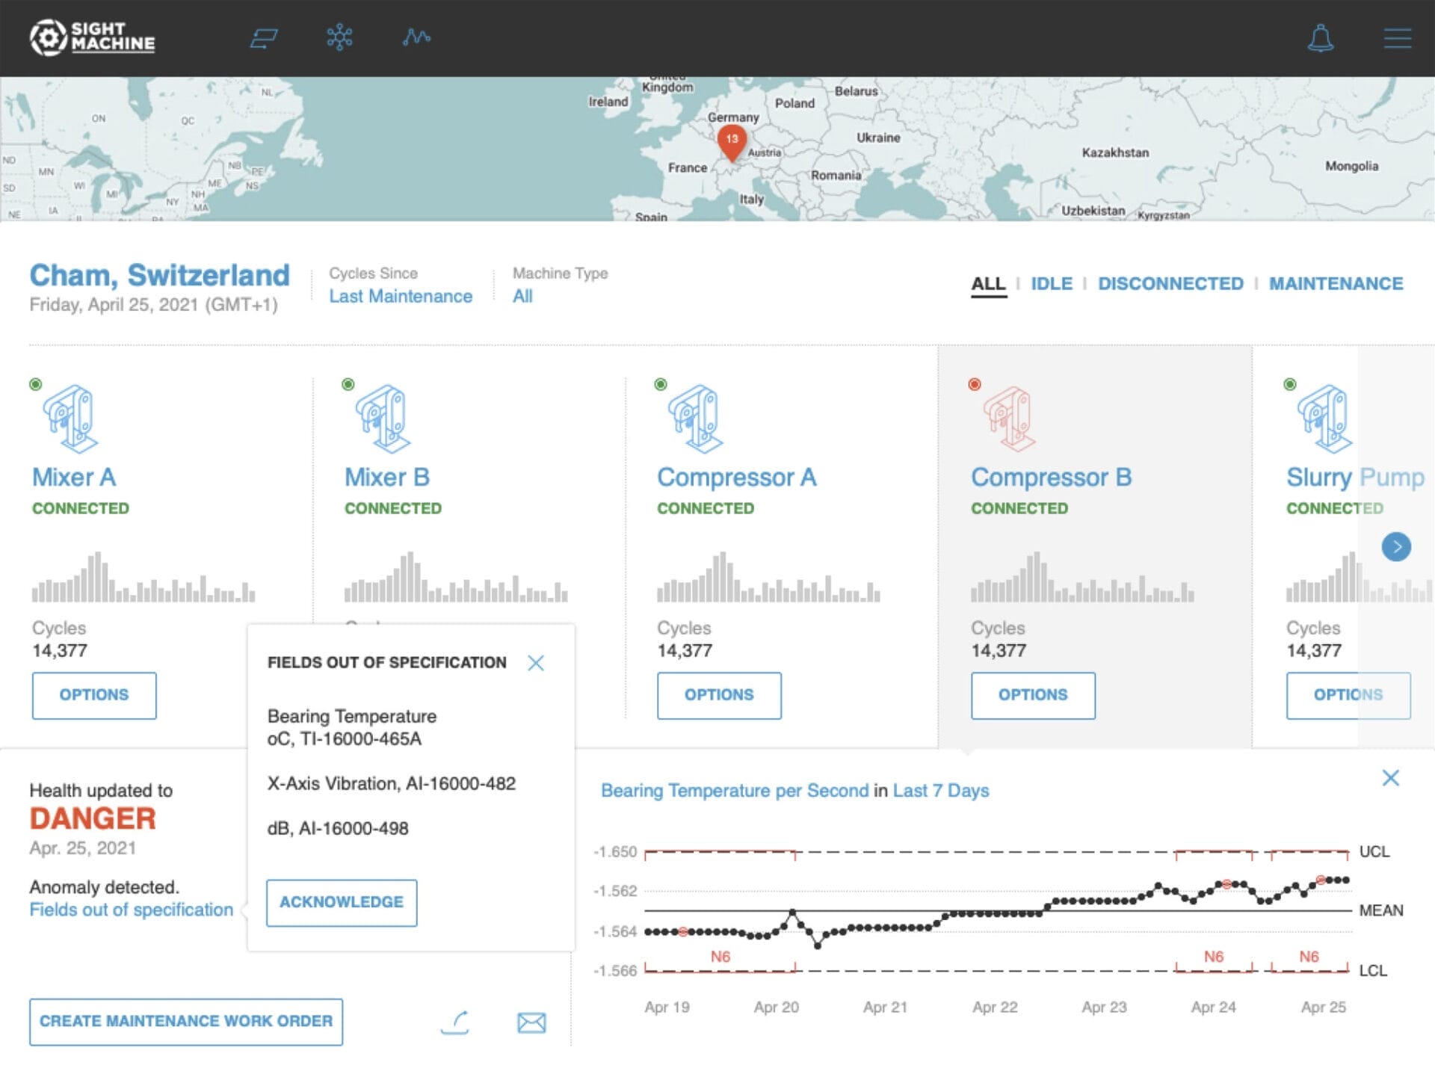
Task: Select the IDLE filter tab
Action: tap(1052, 284)
